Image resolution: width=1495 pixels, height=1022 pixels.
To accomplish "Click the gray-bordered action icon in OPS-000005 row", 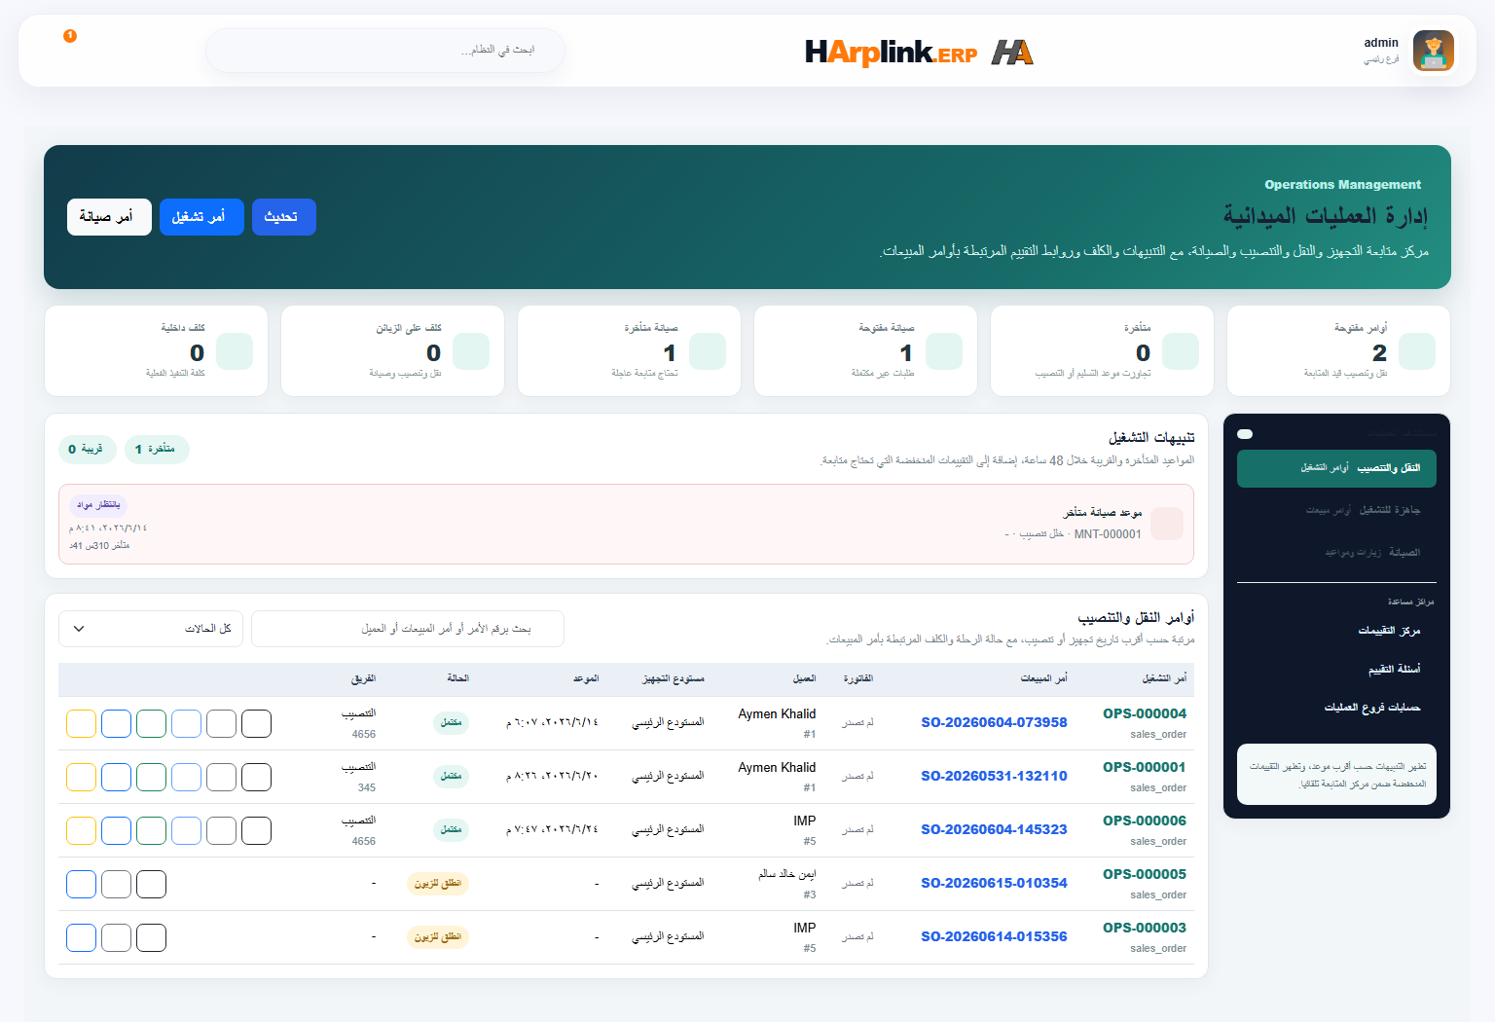I will [x=117, y=884].
